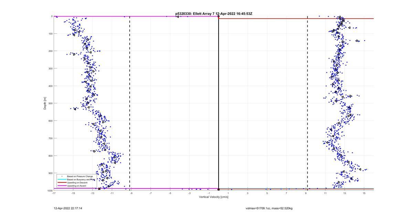Screen dimensions: 413x214
Task: Click the '-3' velocity tick label
Action: [189, 193]
